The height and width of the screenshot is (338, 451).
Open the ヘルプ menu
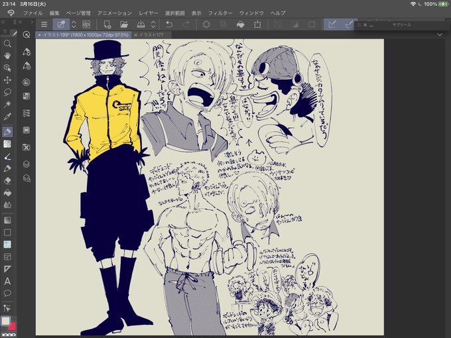[x=278, y=13]
